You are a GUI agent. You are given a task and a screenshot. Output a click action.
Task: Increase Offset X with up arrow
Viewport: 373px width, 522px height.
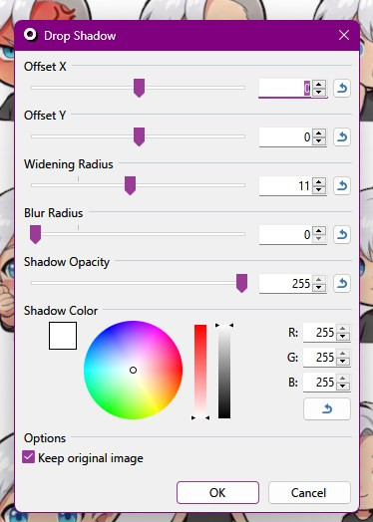pyautogui.click(x=319, y=85)
